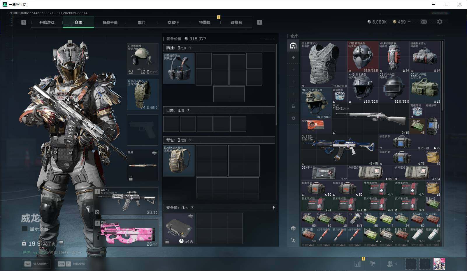Click the list icon beside weight

click(x=61, y=243)
